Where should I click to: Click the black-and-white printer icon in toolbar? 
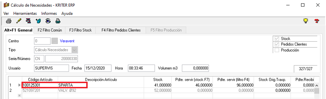9,21
